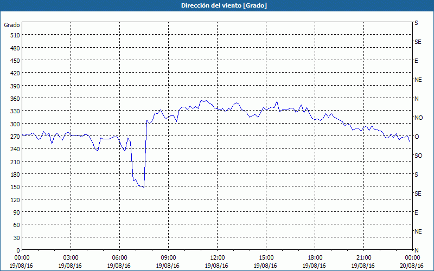Click the 'SE' label beside the 480 gridline

(418, 42)
